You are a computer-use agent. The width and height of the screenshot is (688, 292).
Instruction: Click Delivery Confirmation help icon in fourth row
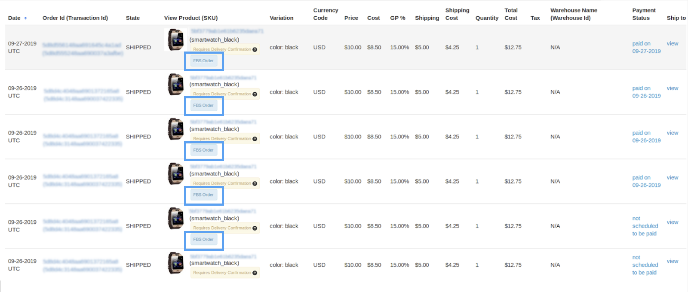tap(255, 183)
